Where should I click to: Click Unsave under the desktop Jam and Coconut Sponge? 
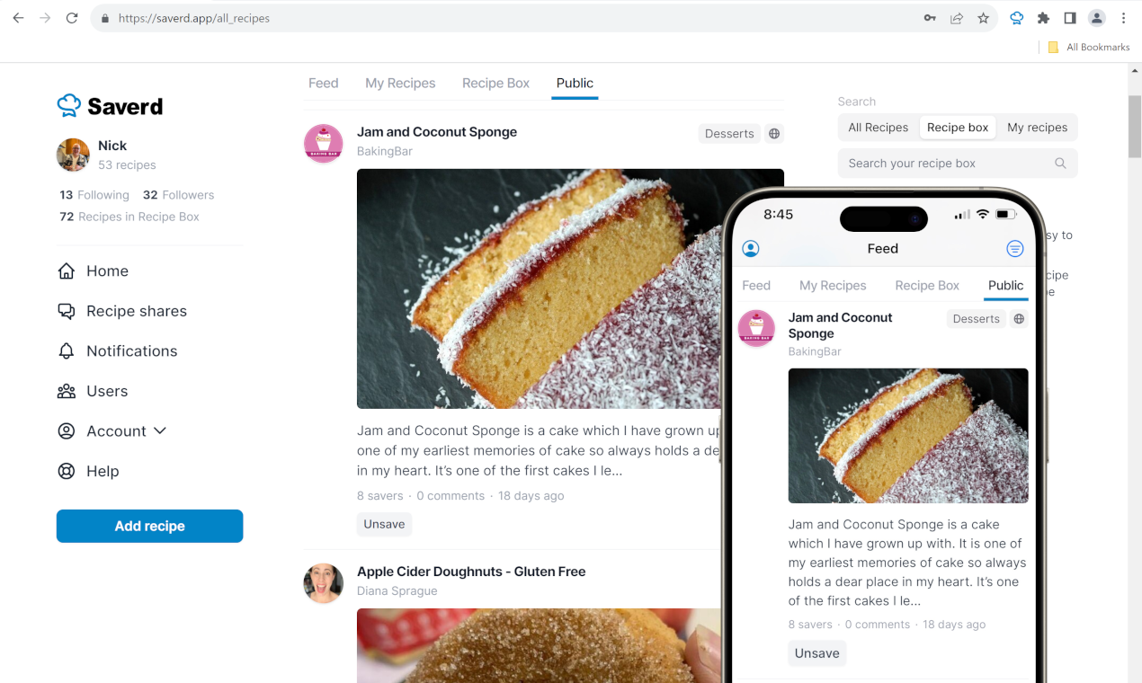point(384,524)
